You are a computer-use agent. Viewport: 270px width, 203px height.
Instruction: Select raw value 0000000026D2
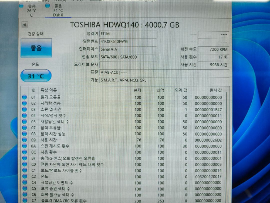pos(208,140)
